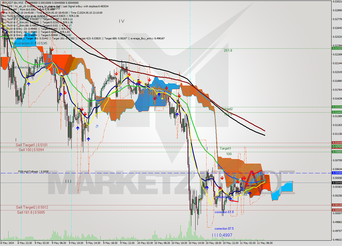This screenshot has width=342, height=246.
Task: Click the '10 May 18:30' time axis label
Action: point(213,243)
